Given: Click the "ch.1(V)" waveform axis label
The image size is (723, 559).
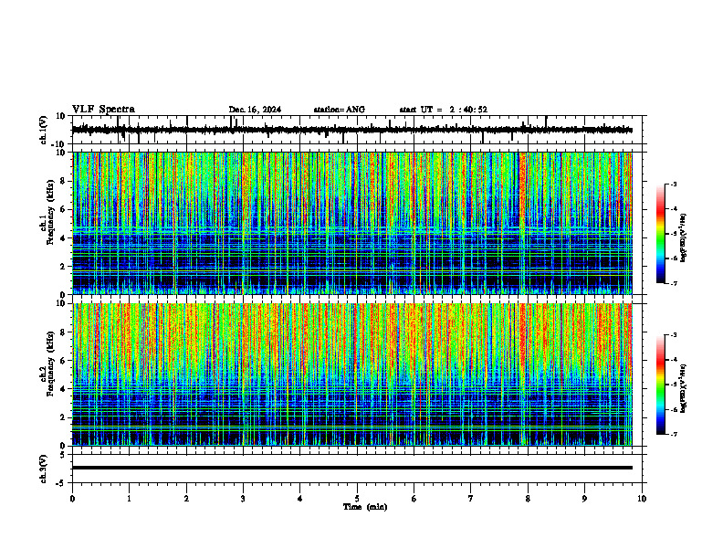Looking at the screenshot, I should 44,130.
